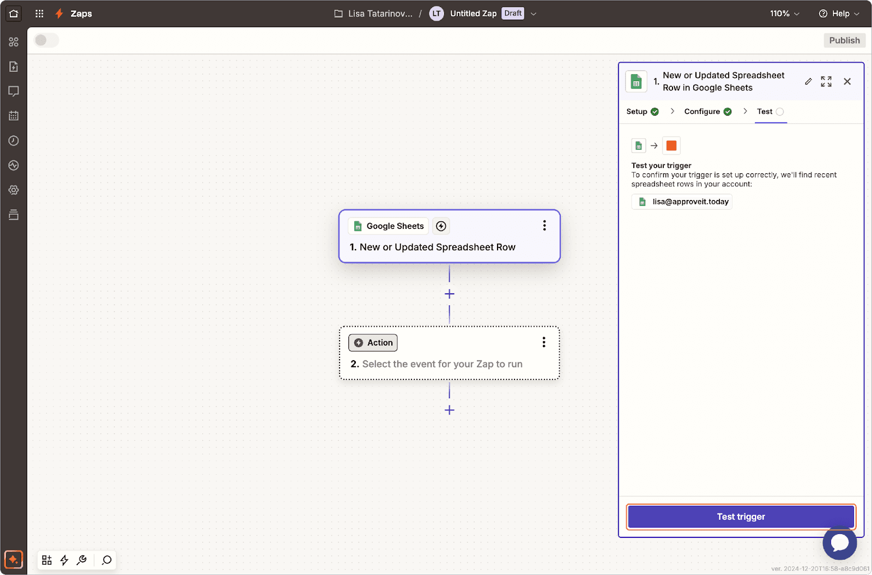The image size is (872, 575).
Task: Select the Google Sheets app chip on step 1
Action: click(x=389, y=226)
